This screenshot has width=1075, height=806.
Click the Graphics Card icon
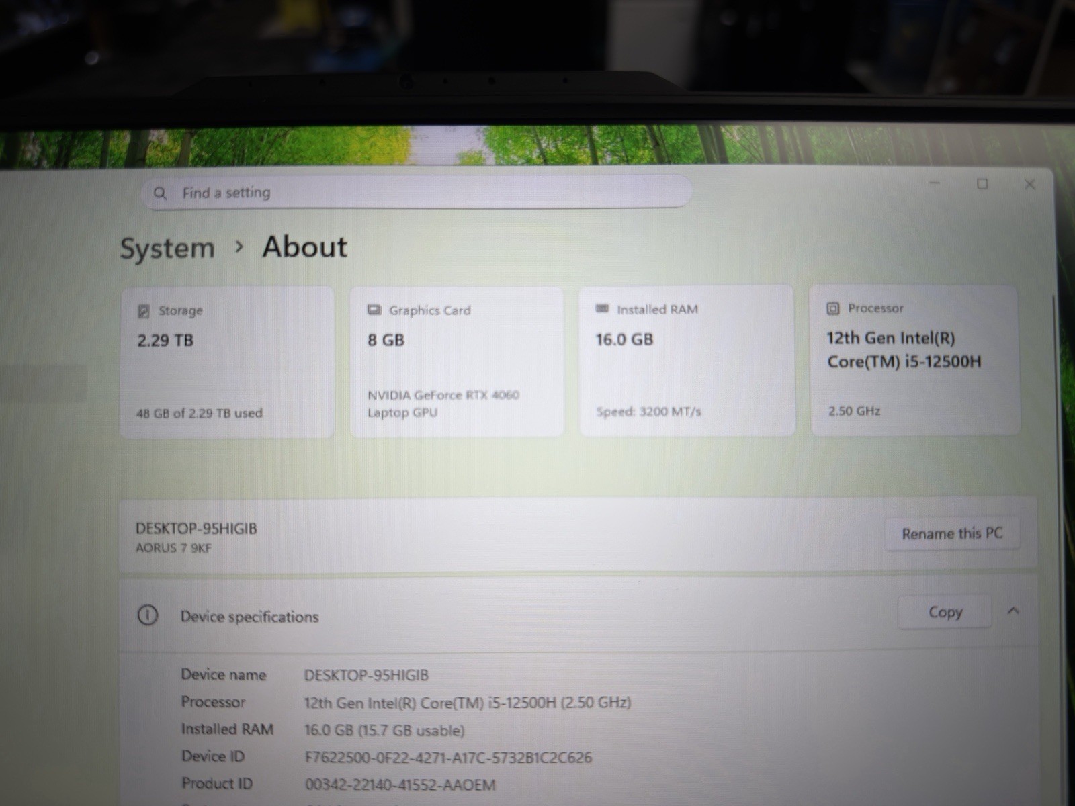click(x=374, y=310)
